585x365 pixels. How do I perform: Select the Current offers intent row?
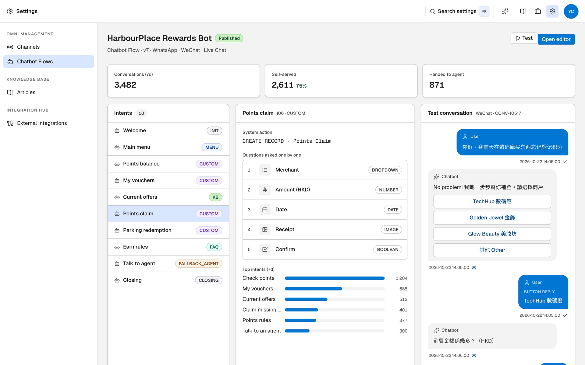click(x=168, y=197)
